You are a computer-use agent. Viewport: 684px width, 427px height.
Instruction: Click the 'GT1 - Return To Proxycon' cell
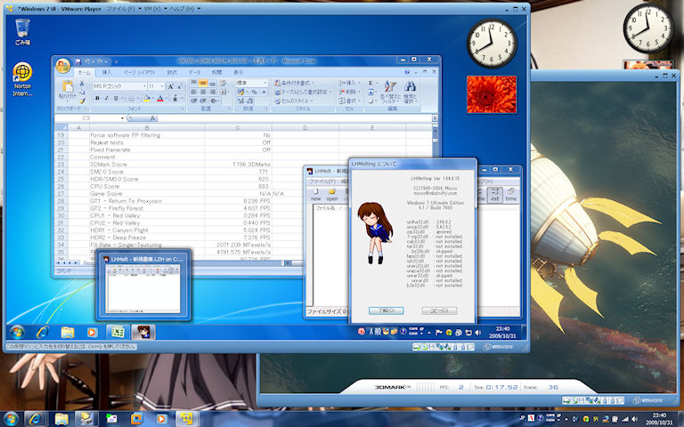pyautogui.click(x=147, y=201)
